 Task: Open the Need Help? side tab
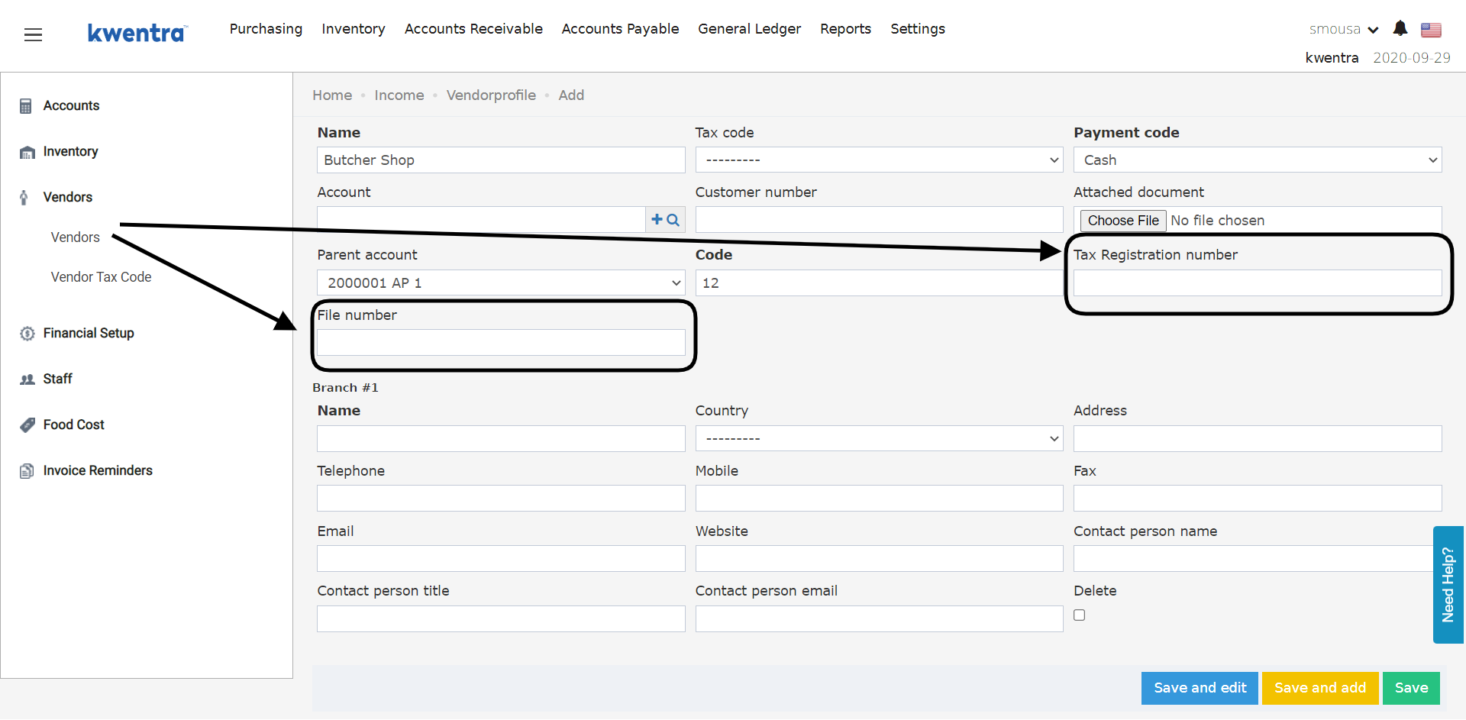1448,585
